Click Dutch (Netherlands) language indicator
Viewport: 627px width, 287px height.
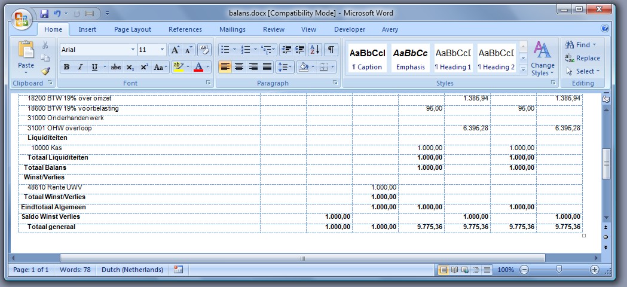[133, 270]
